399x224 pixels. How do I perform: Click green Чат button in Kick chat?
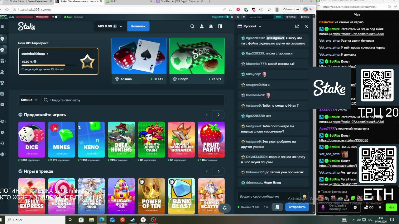[x=391, y=207]
